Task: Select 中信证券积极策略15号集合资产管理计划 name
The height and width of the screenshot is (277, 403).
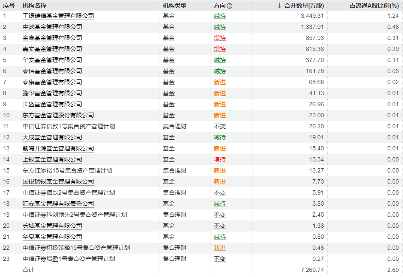Action: (77, 248)
